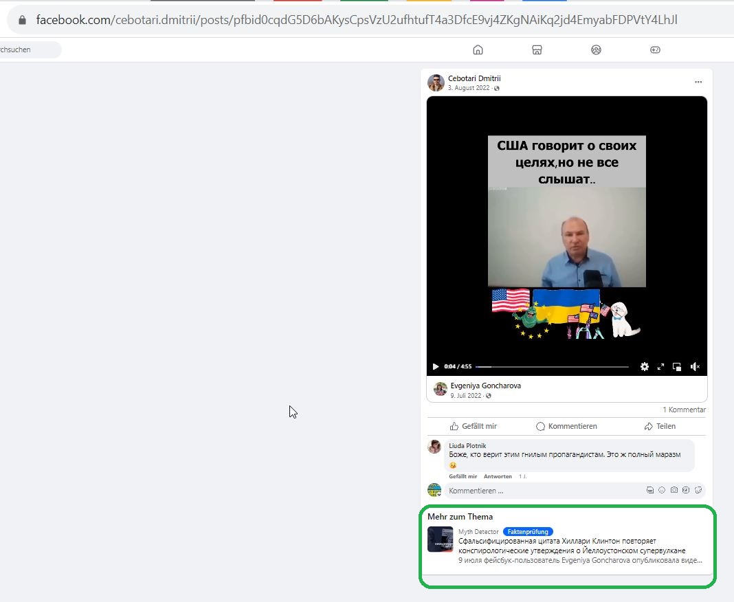Like Liuda Plotnik's comment
Screen dimensions: 734x602
463,476
